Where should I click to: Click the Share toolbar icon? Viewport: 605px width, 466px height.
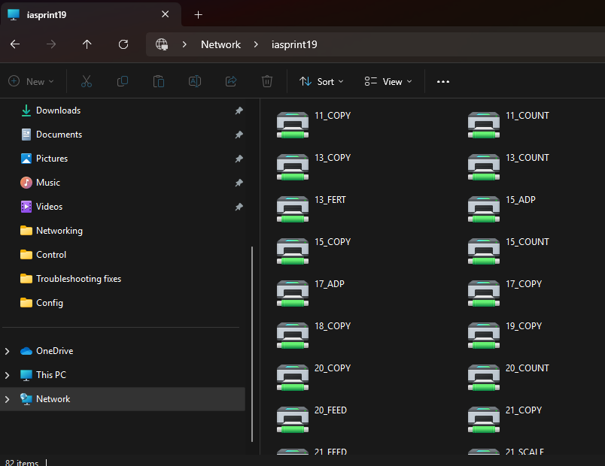[x=231, y=81]
